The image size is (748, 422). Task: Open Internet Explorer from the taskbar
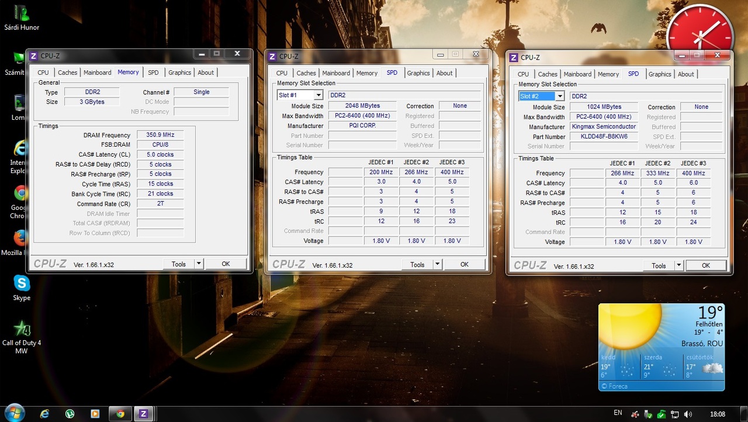(44, 414)
